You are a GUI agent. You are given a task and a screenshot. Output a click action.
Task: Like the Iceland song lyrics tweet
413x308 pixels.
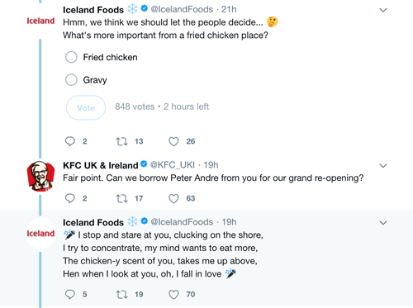tap(173, 295)
